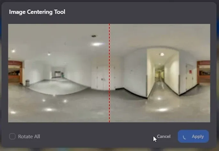Enable the Rotate All checkbox
This screenshot has width=219, height=151.
(x=12, y=136)
